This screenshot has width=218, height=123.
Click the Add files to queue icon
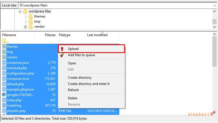pos(62,55)
